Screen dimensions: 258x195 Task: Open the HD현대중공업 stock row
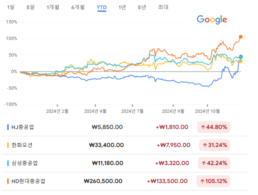pyautogui.click(x=125, y=181)
